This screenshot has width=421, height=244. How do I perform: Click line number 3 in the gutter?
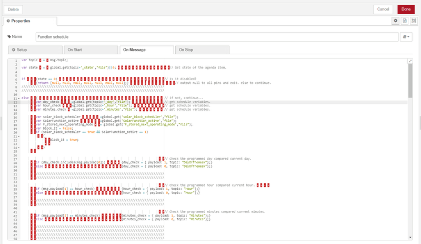tap(16, 68)
